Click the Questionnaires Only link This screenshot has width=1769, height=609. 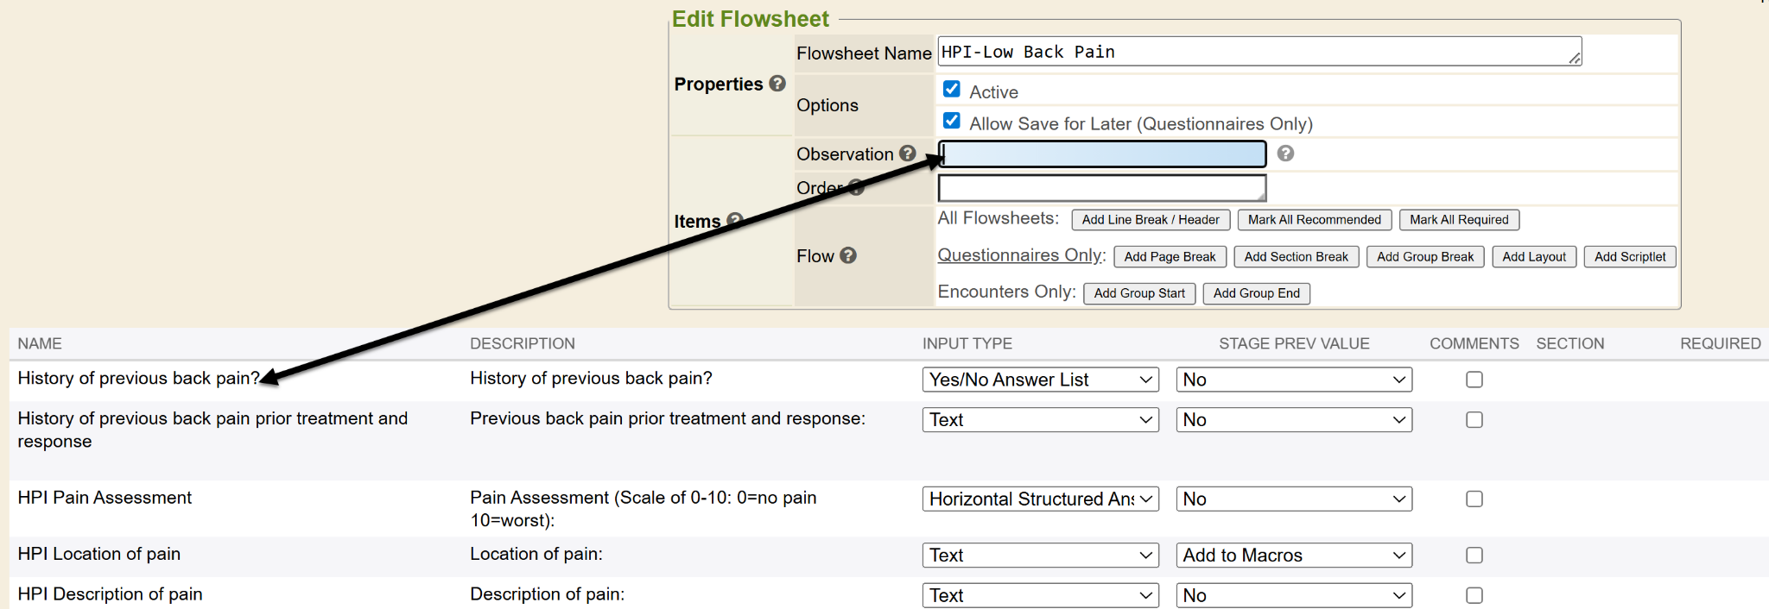click(1020, 255)
